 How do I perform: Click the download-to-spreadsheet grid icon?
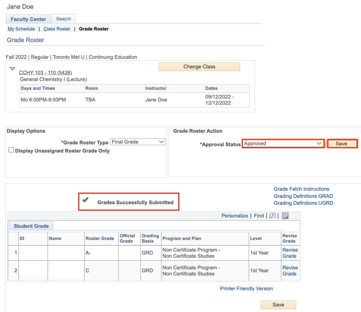pyautogui.click(x=285, y=216)
